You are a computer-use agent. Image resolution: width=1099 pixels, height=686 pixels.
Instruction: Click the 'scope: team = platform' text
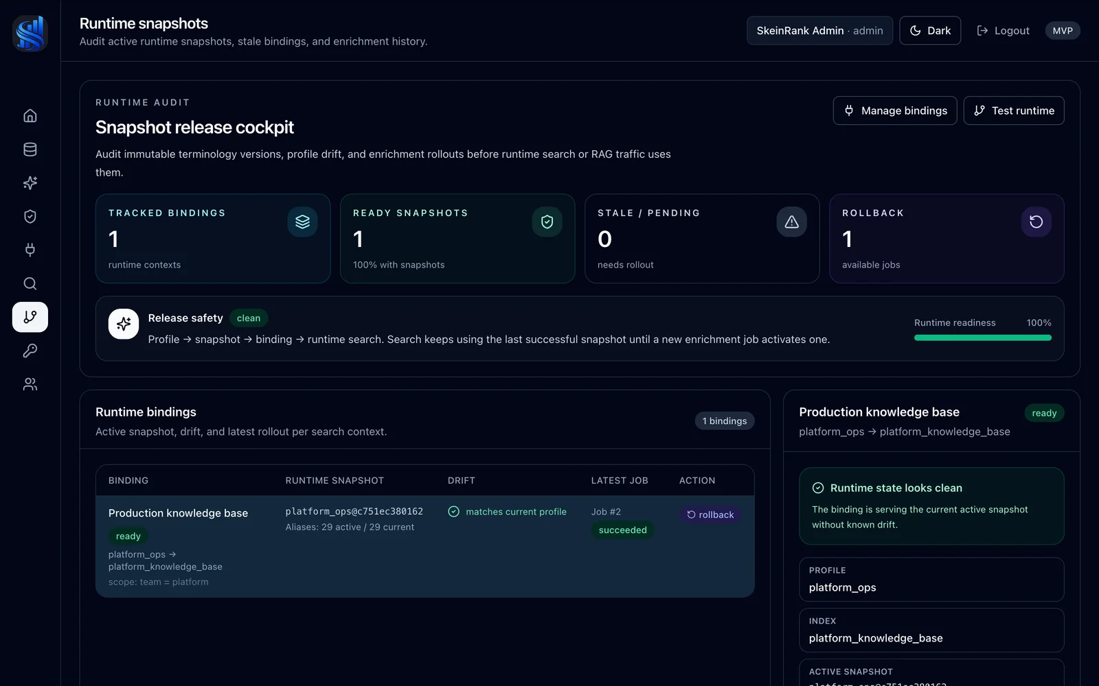(x=159, y=582)
